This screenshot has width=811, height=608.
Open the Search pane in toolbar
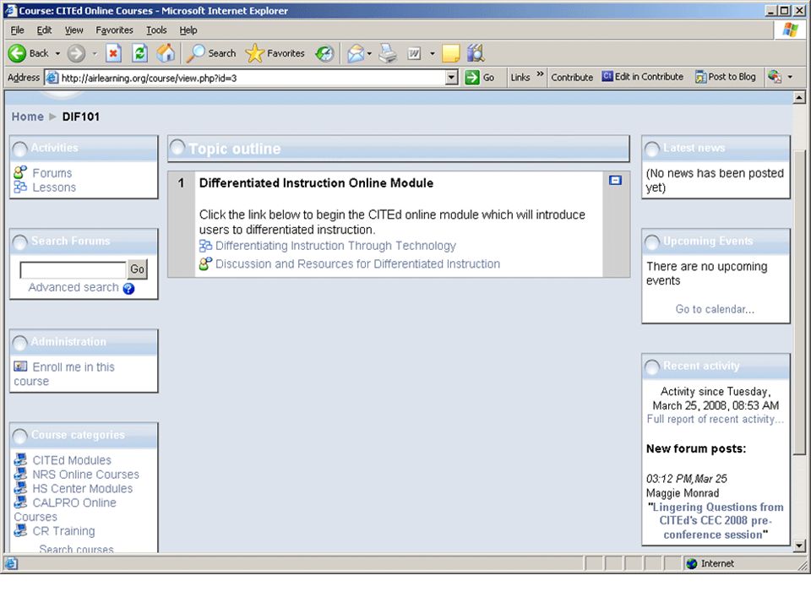(211, 53)
